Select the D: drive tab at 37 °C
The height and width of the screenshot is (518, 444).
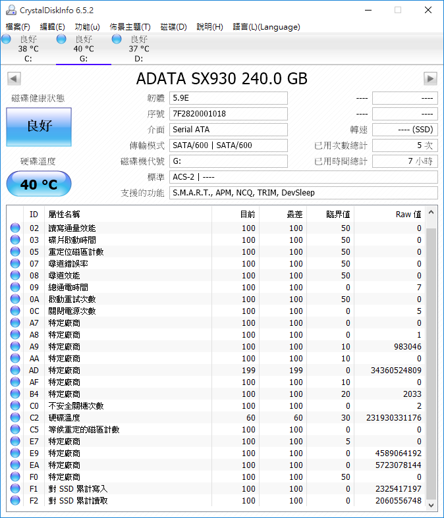point(139,49)
